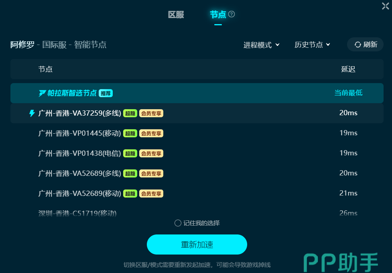392x273 pixels.
Task: Click the chevron arrow next to 历史节点
Action: (328, 45)
